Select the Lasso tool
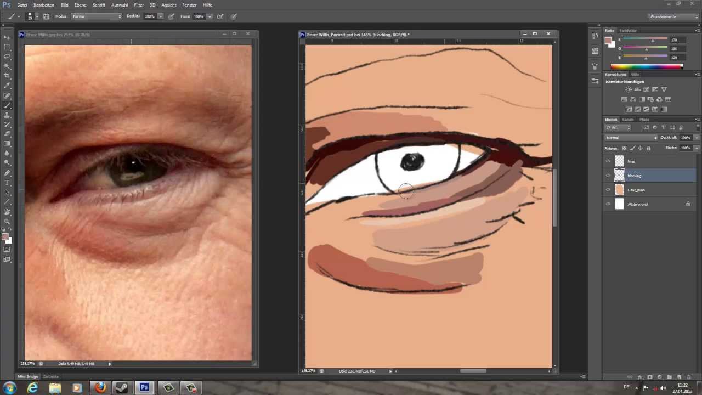 [x=7, y=57]
